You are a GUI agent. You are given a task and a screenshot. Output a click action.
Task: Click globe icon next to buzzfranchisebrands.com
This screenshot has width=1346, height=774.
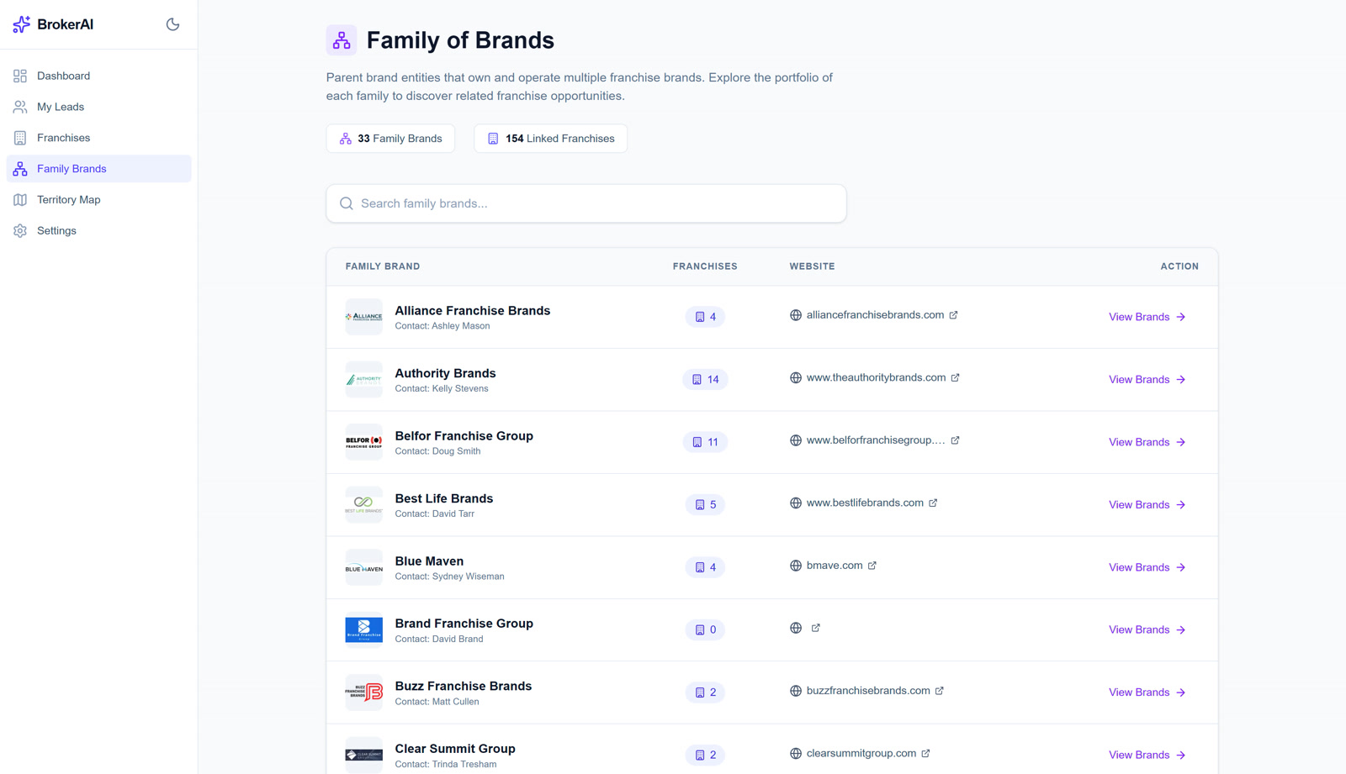tap(795, 691)
